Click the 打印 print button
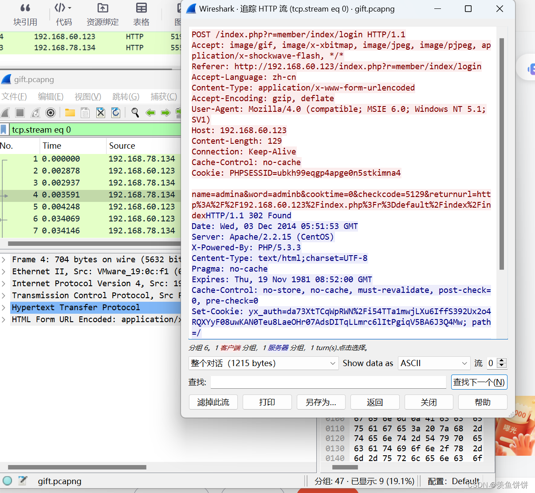The height and width of the screenshot is (493, 535). pyautogui.click(x=267, y=402)
